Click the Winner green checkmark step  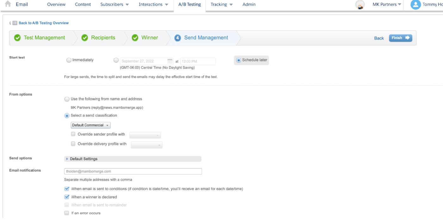tap(135, 38)
